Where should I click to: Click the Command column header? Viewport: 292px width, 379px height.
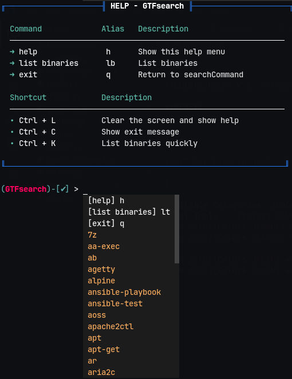click(x=26, y=29)
